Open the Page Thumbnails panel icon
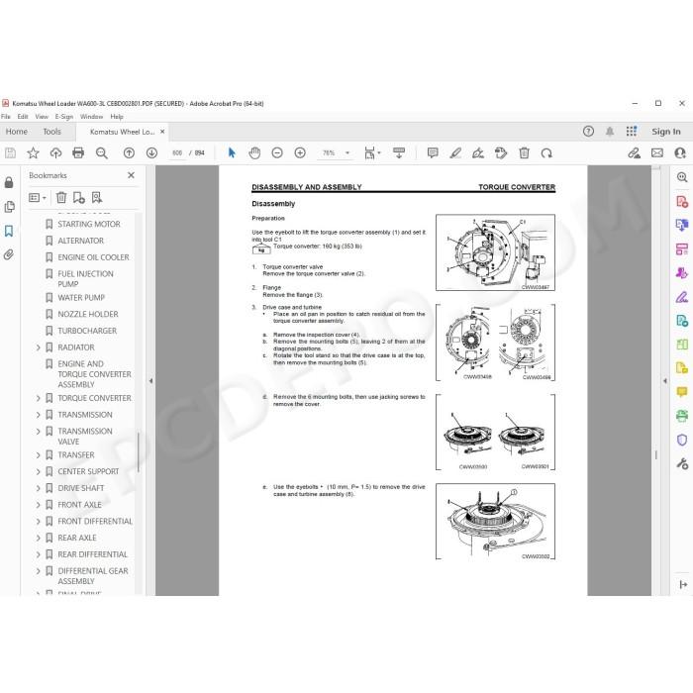The height and width of the screenshot is (693, 693). [x=9, y=207]
